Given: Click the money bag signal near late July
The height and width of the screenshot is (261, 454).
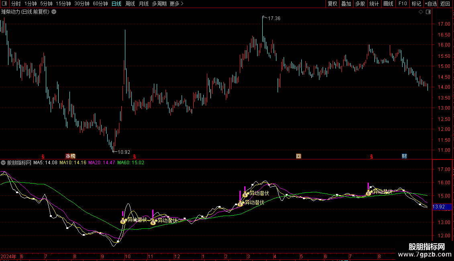Looking at the screenshot, I should [368, 193].
